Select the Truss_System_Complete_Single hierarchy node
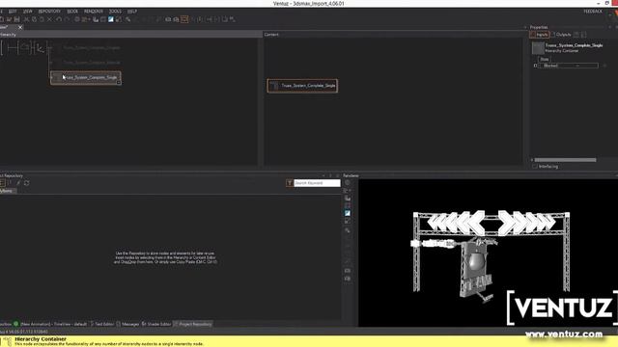Screen dimensions: 618x347 point(86,77)
